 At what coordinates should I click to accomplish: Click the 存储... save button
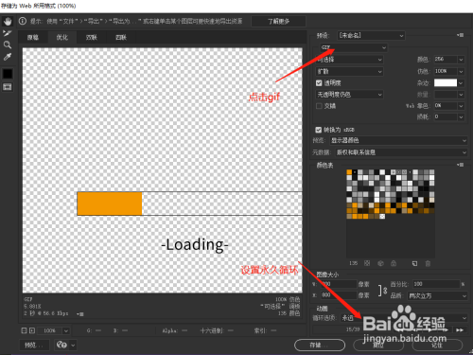320,345
